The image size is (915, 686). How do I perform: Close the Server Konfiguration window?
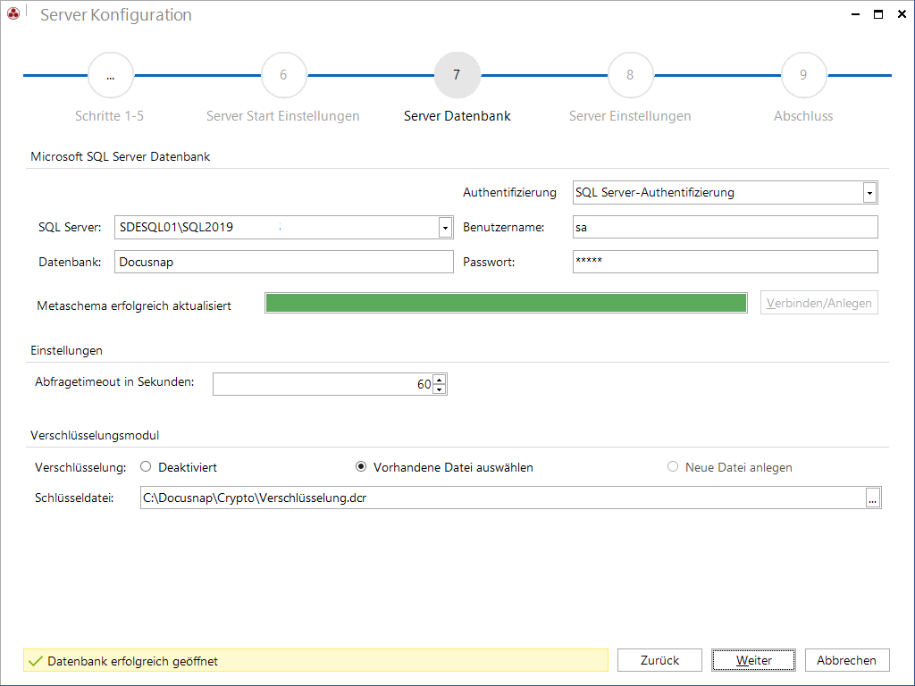902,14
